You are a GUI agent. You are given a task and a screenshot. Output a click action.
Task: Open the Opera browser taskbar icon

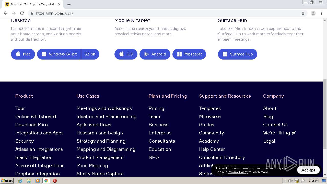[x=55, y=181]
